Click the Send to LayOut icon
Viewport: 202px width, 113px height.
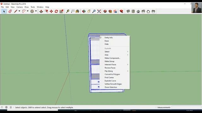click(115, 11)
